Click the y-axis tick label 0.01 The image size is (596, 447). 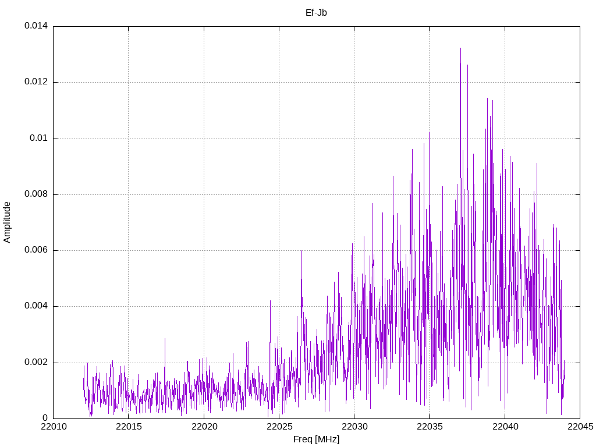pyautogui.click(x=39, y=138)
